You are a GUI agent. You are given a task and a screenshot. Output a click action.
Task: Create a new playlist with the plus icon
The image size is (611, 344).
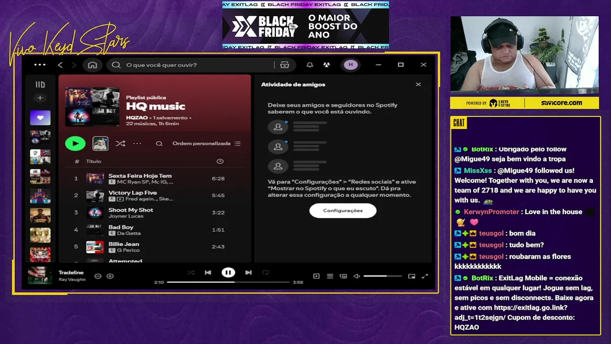pos(40,98)
